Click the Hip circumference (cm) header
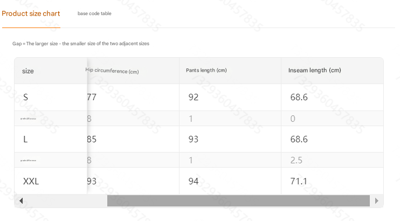 [x=112, y=71]
